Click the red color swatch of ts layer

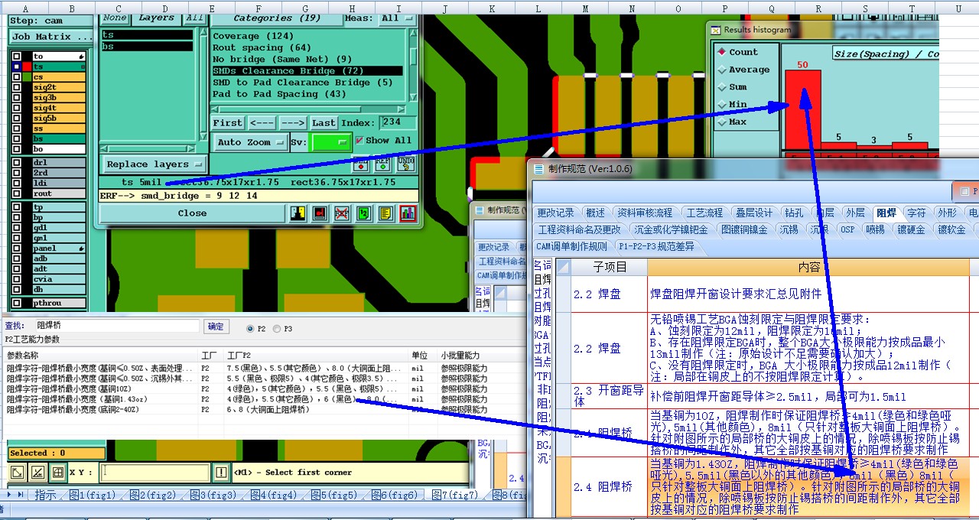pyautogui.click(x=27, y=67)
